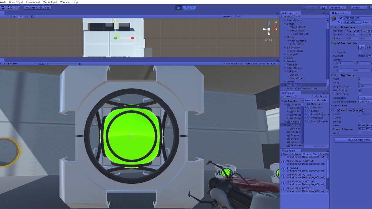Click the Add Component button
Image resolution: width=372 pixels, height=209 pixels.
tap(353, 140)
